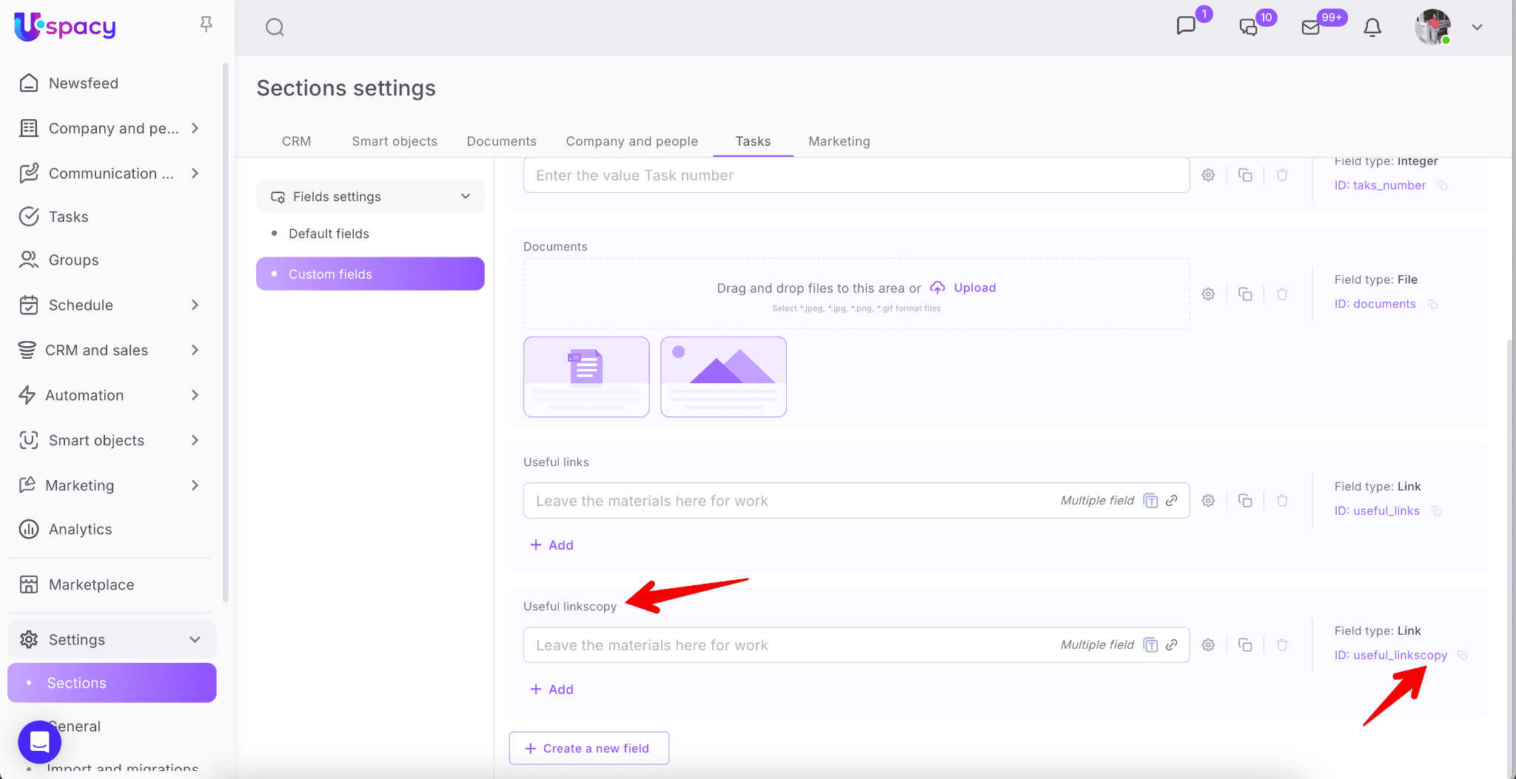
Task: Copy the documents field ID
Action: pyautogui.click(x=1432, y=304)
